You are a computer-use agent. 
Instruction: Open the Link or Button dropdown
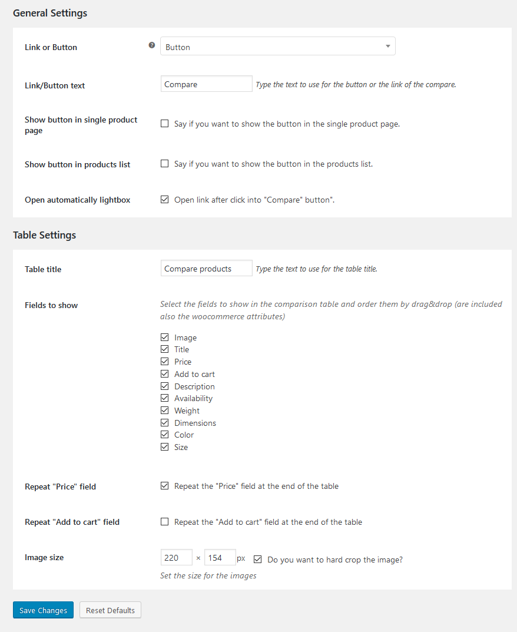(277, 47)
